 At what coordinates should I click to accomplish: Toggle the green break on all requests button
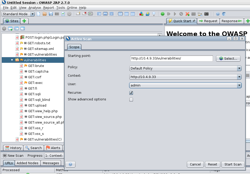pyautogui.click(x=162, y=14)
